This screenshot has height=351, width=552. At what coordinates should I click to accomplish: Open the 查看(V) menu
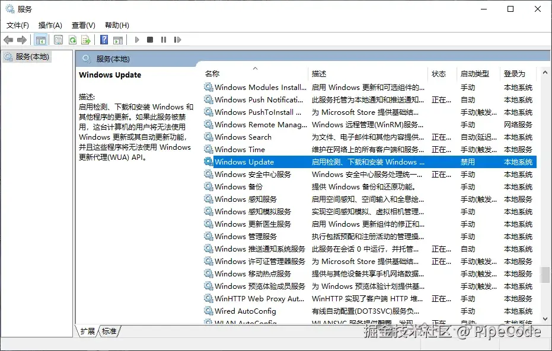click(84, 25)
